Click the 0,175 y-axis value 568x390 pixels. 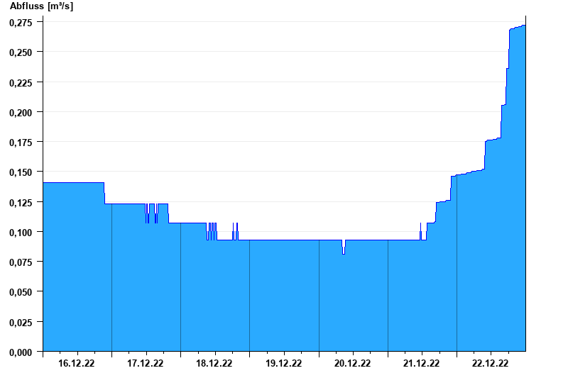click(x=21, y=143)
